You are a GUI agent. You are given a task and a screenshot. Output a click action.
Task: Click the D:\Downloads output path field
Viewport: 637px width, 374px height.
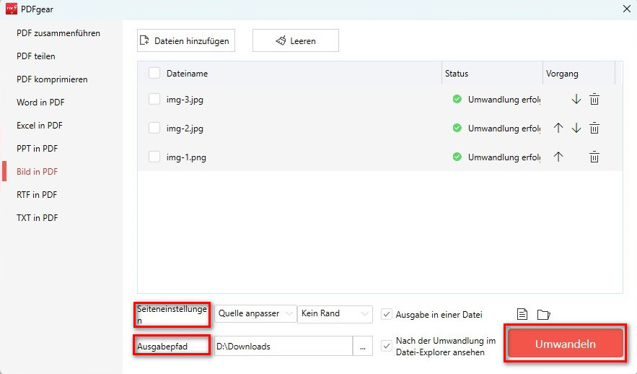284,347
